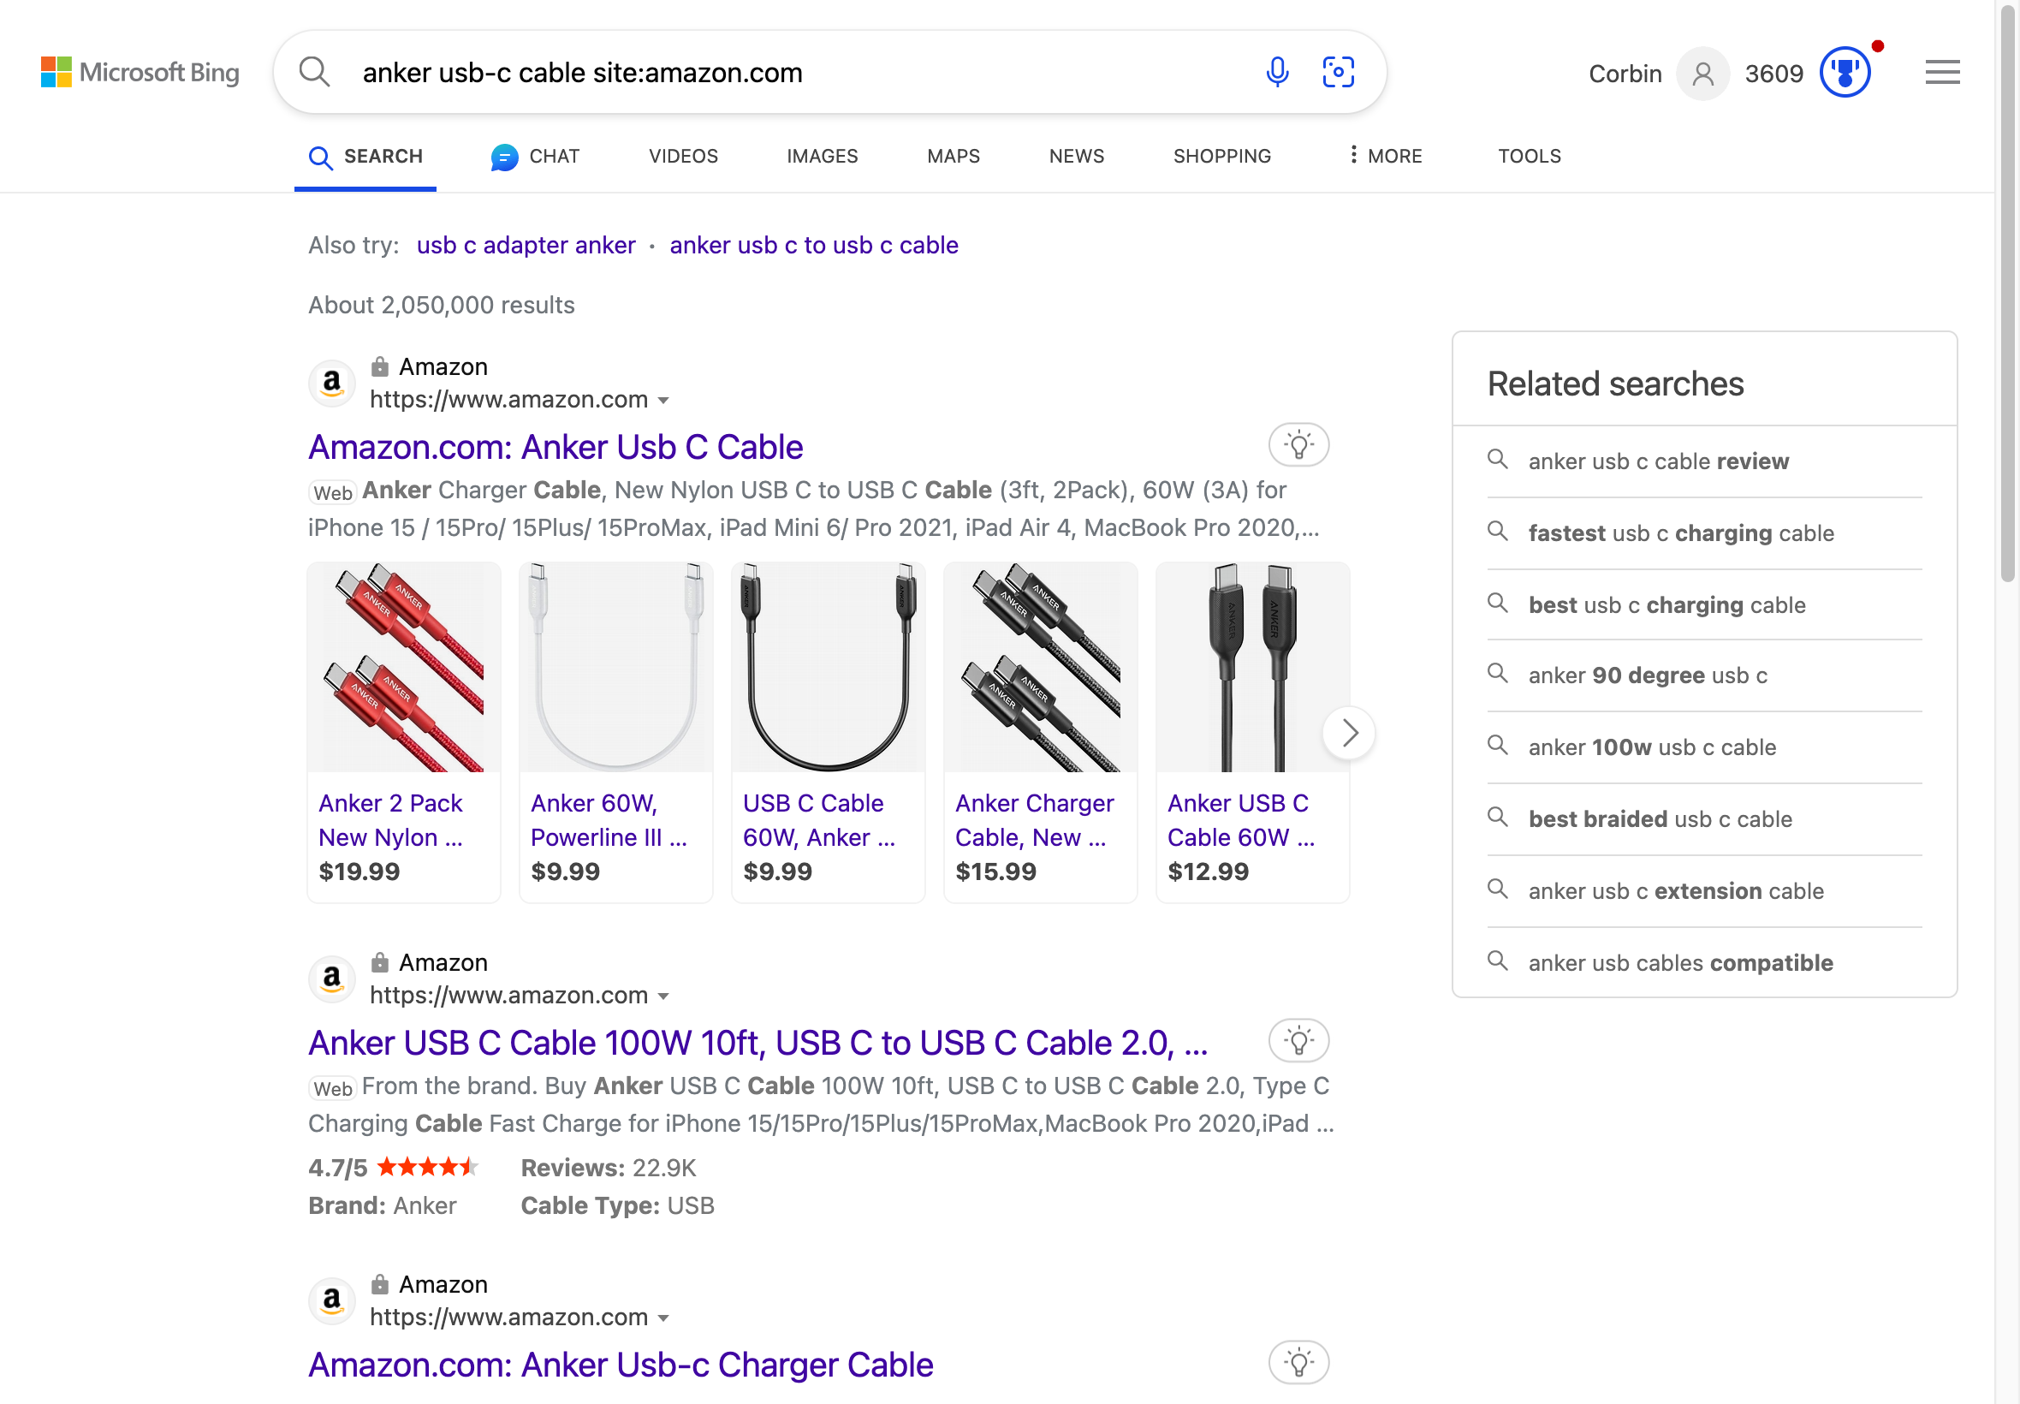The height and width of the screenshot is (1404, 2020).
Task: Start voice search with microphone icon
Action: (1277, 72)
